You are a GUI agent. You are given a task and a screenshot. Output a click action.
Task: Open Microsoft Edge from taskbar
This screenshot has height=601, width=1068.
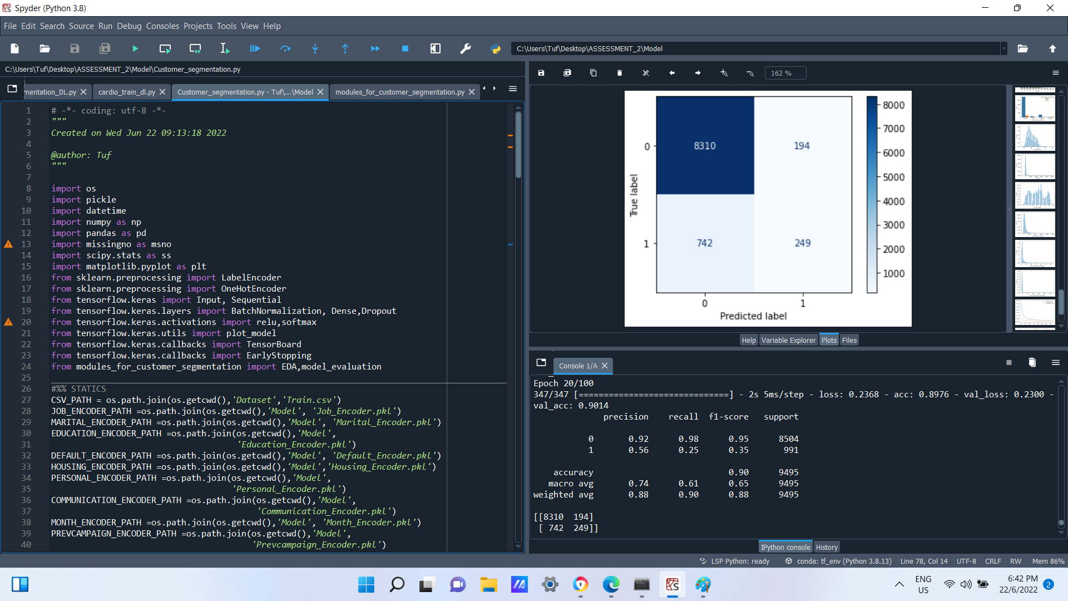coord(611,585)
